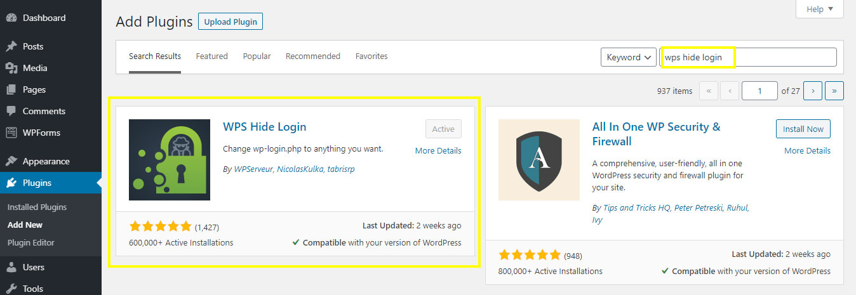This screenshot has height=295, width=856.
Task: Click the All In One WP Security star rating
Action: point(530,256)
